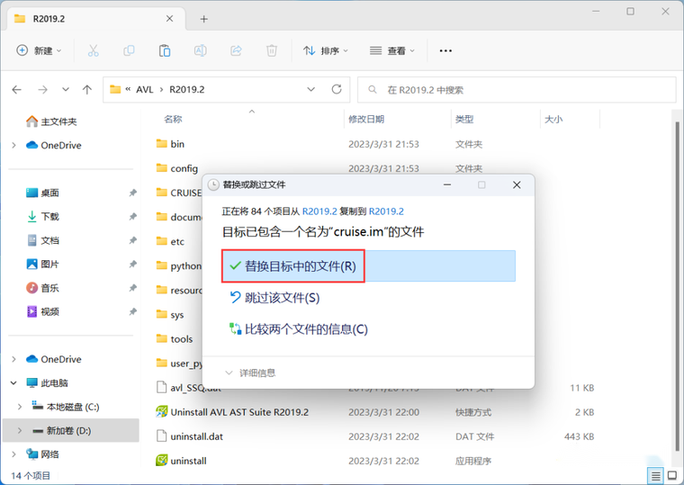Viewport: 684px width, 485px height.
Task: Click pin icon beside 视频
Action: click(132, 311)
